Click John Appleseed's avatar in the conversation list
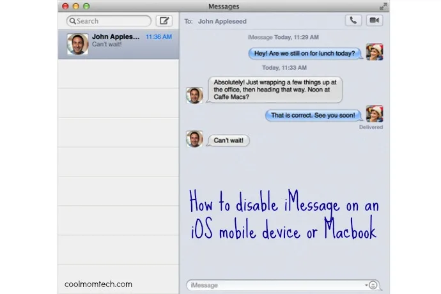 (77, 44)
